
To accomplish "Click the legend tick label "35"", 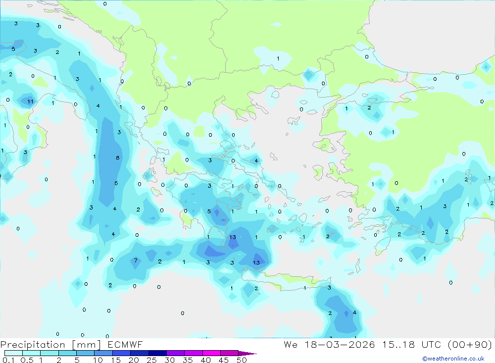I will tap(188, 360).
